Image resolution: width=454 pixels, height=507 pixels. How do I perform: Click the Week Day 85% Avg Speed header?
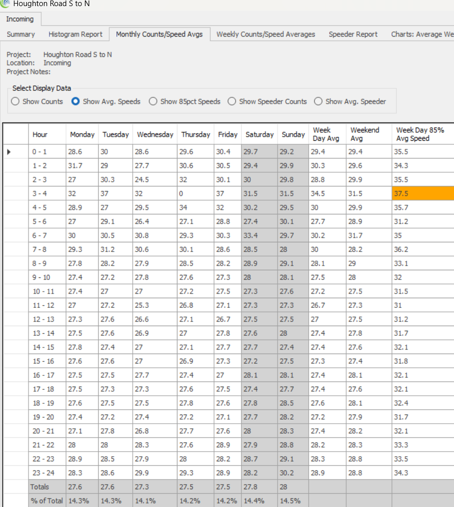pos(420,134)
